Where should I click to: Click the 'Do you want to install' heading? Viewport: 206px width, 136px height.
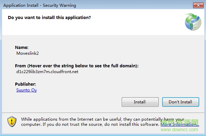(49, 17)
